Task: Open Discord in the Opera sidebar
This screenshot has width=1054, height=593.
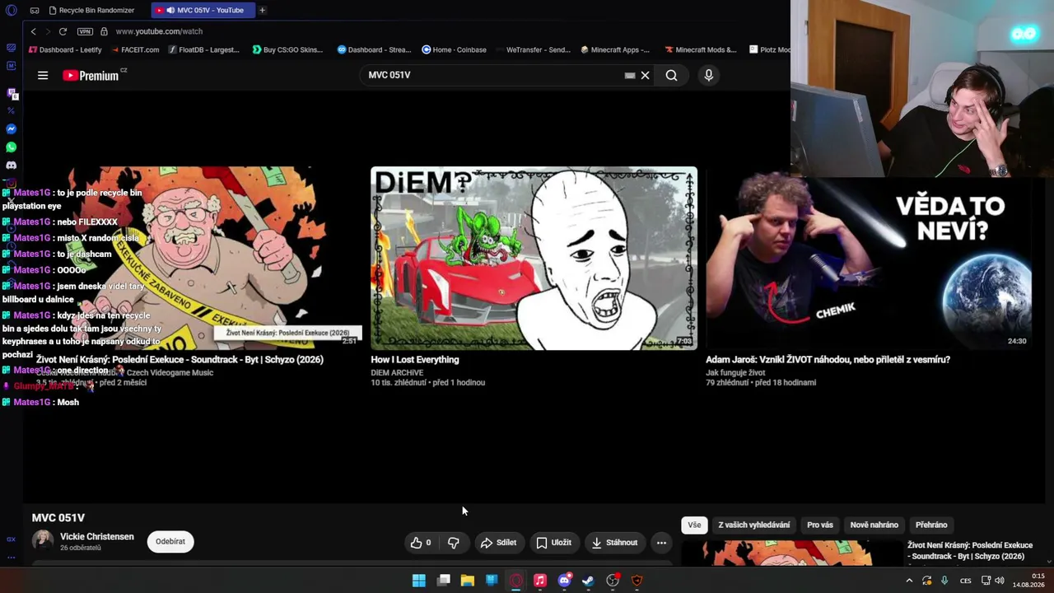Action: click(x=11, y=166)
